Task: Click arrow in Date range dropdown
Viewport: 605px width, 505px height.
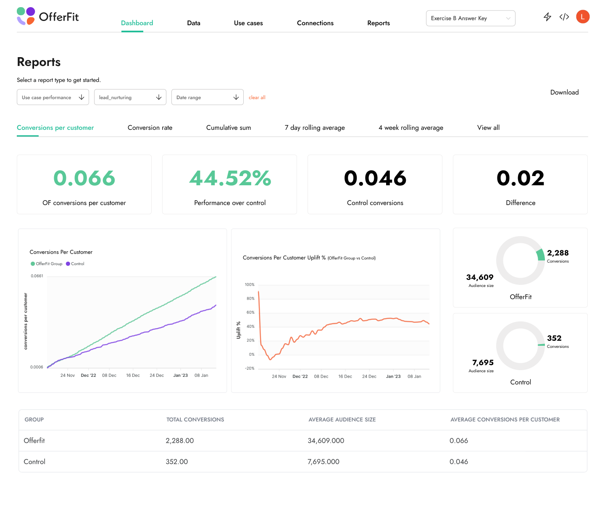Action: (236, 97)
